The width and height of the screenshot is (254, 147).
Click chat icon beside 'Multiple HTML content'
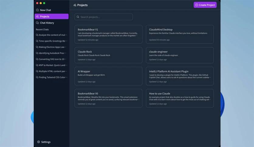pyautogui.click(x=37, y=71)
